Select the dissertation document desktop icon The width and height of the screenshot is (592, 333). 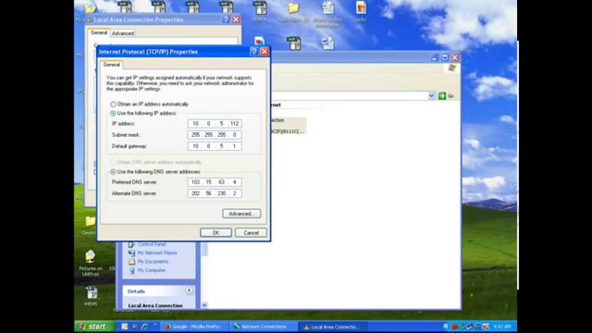tap(328, 14)
